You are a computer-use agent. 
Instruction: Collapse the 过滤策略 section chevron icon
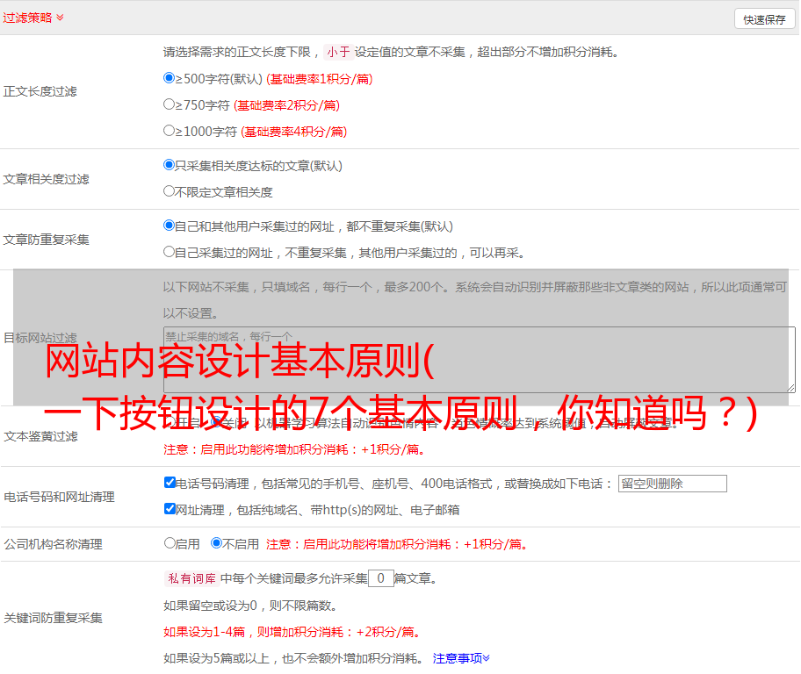point(60,18)
